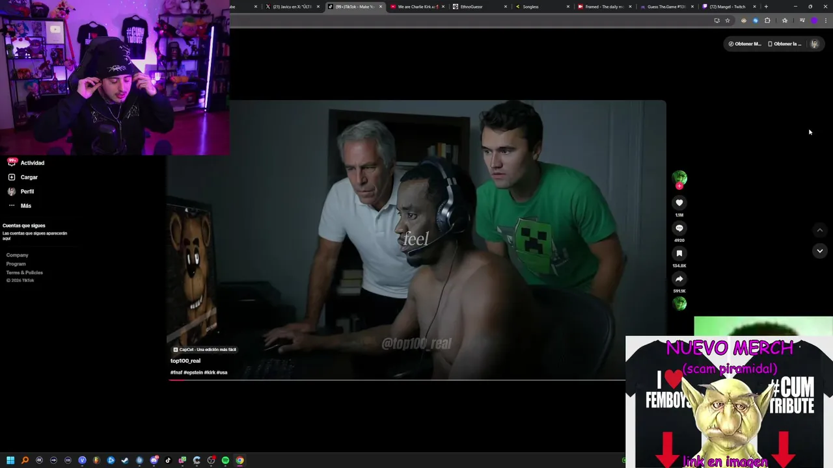Open the Más menu in sidebar
Viewport: 833px width, 468px height.
point(20,205)
